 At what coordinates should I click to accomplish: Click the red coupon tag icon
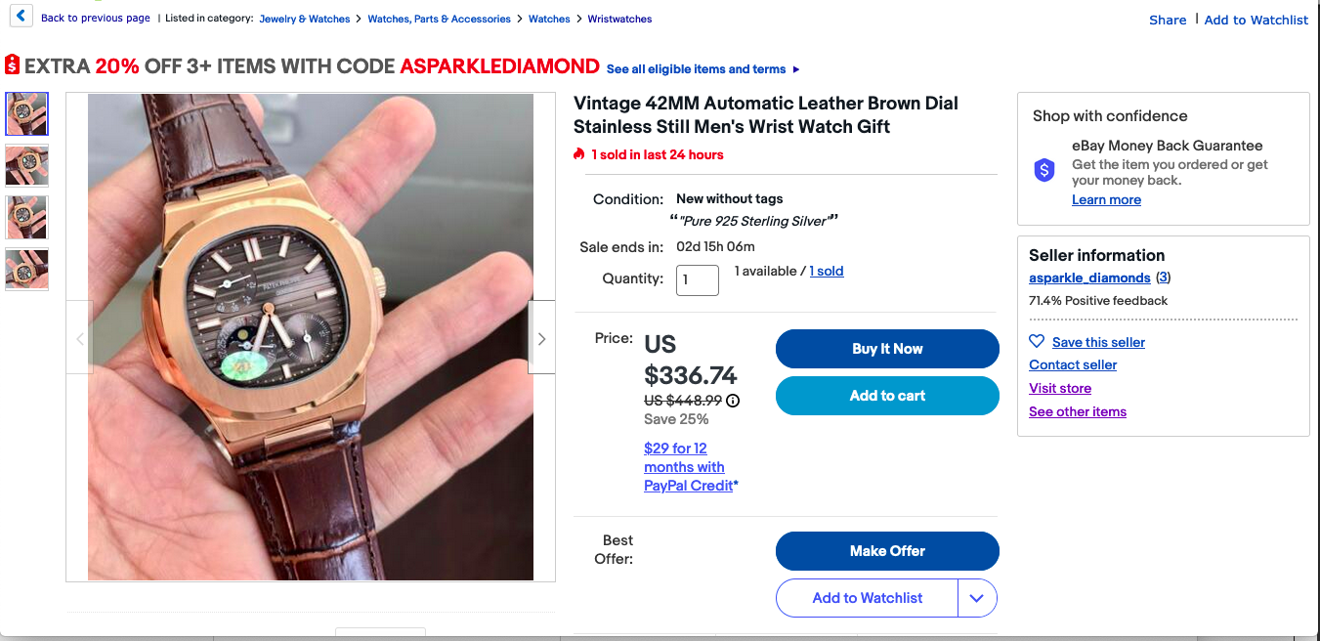coord(12,65)
